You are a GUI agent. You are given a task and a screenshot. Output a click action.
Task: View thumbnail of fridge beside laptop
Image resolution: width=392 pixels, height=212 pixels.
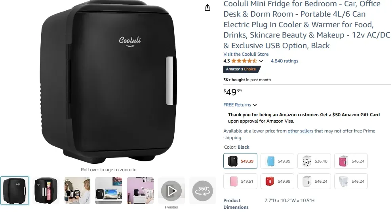click(x=108, y=191)
